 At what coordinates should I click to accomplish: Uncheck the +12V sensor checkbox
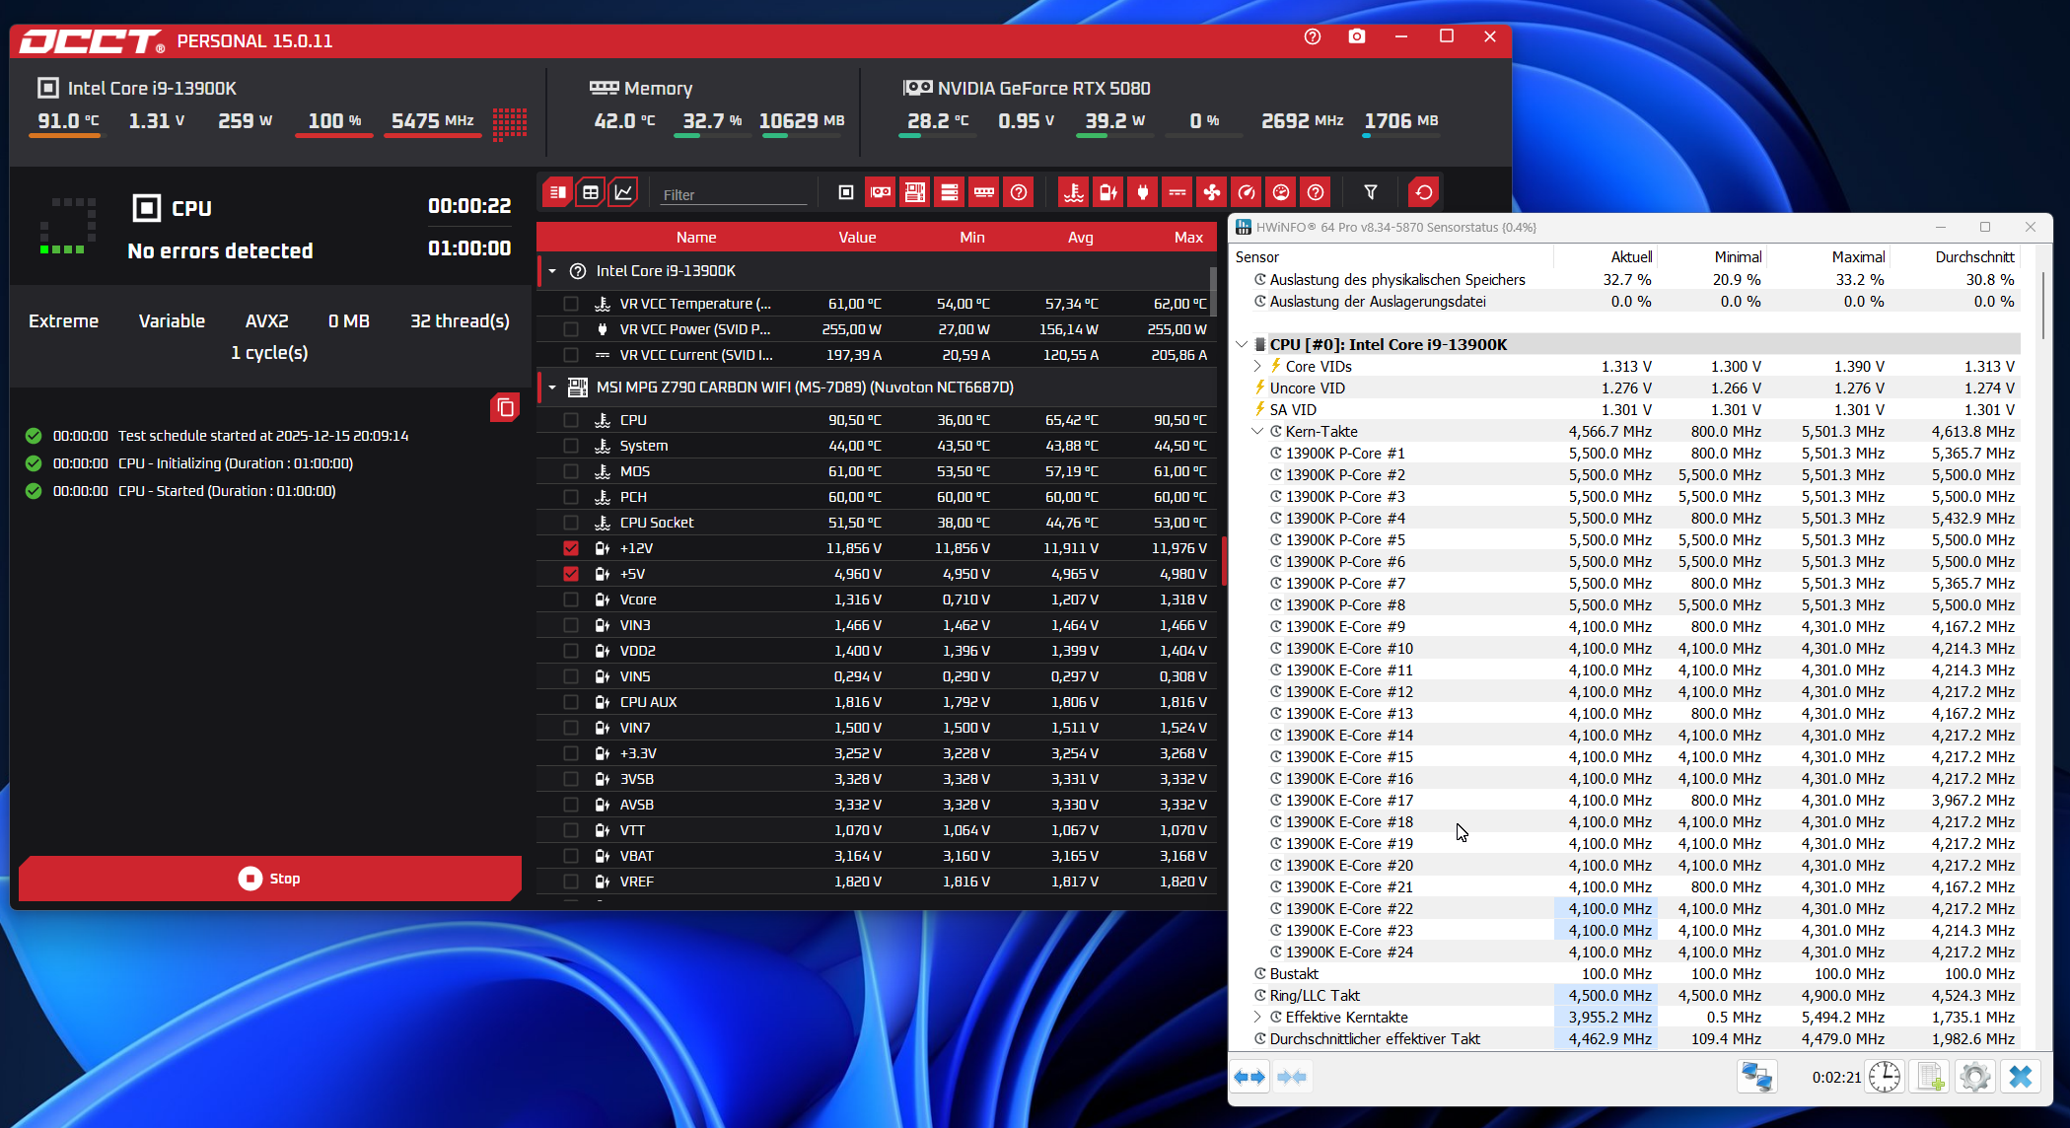(571, 548)
